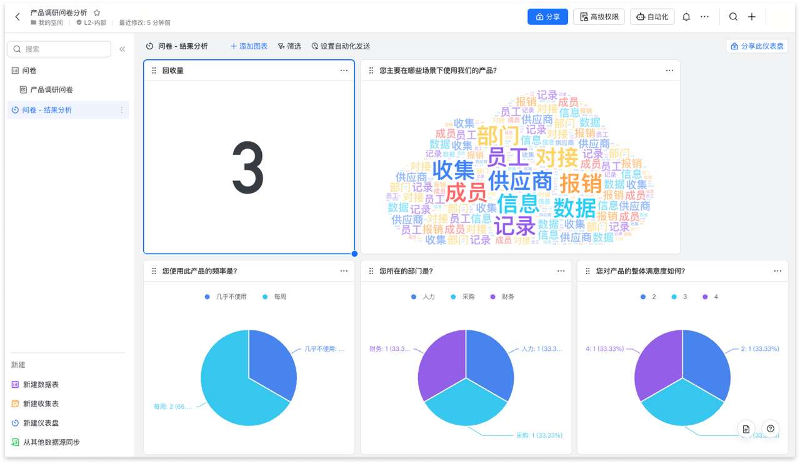The height and width of the screenshot is (464, 800).
Task: Click the back arrow icon
Action: click(17, 17)
